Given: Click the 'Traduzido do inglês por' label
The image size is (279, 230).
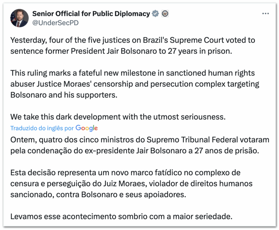Looking at the screenshot, I should (42, 128).
